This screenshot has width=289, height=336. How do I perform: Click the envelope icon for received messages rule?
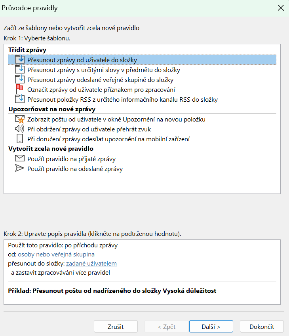pyautogui.click(x=20, y=159)
